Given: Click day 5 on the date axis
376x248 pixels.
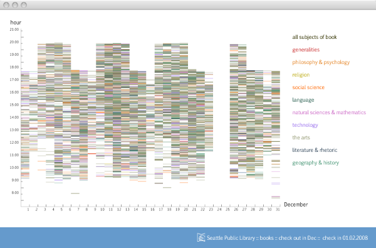Looking at the screenshot, I should [61, 210].
